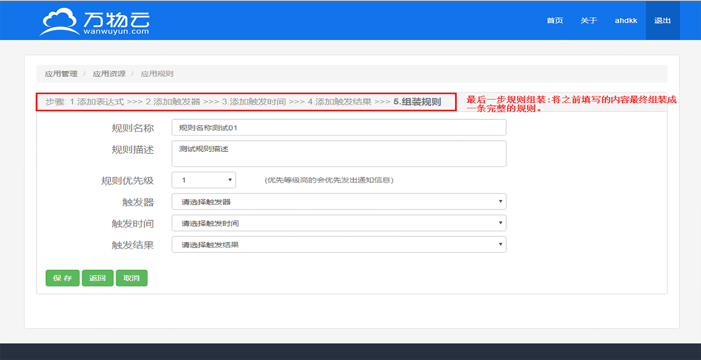
Task: Expand the 请选择触发结果 dropdown
Action: click(338, 245)
